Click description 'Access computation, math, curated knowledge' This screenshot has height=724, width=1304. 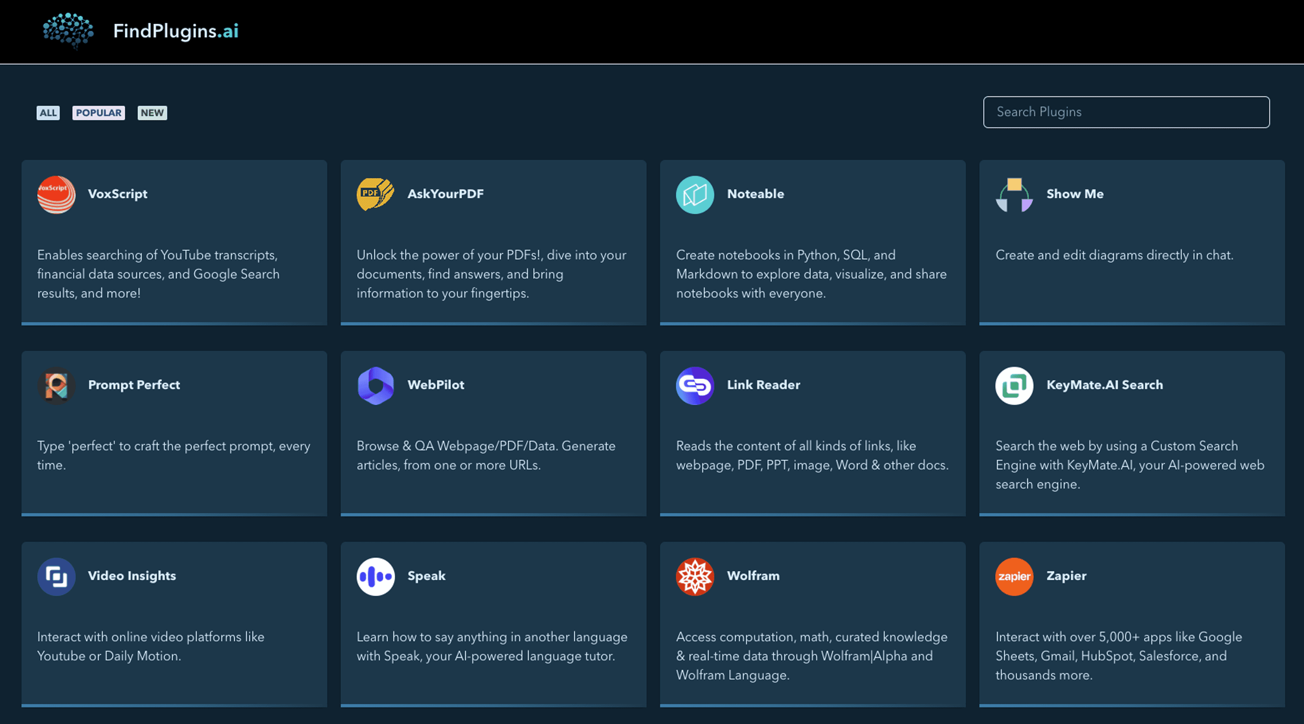pos(811,656)
